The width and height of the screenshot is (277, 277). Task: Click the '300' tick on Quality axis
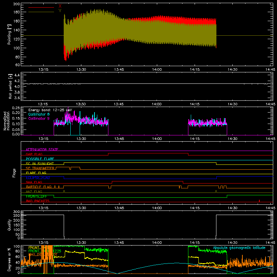point(17,212)
